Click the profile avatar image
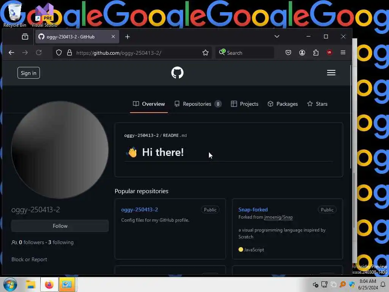The height and width of the screenshot is (292, 389). coord(60,150)
